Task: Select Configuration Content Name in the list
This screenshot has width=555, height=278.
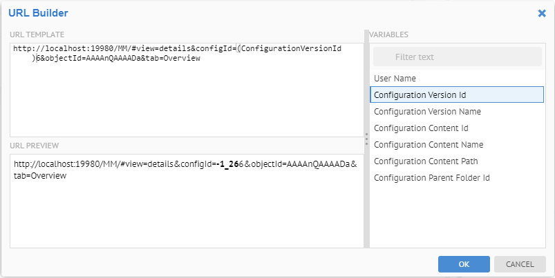Action: tap(429, 145)
